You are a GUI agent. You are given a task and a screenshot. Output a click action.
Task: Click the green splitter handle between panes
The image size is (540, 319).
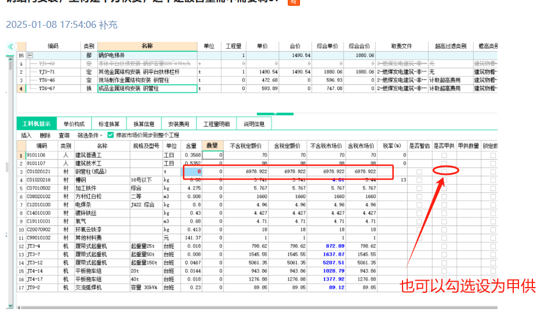tap(275, 114)
